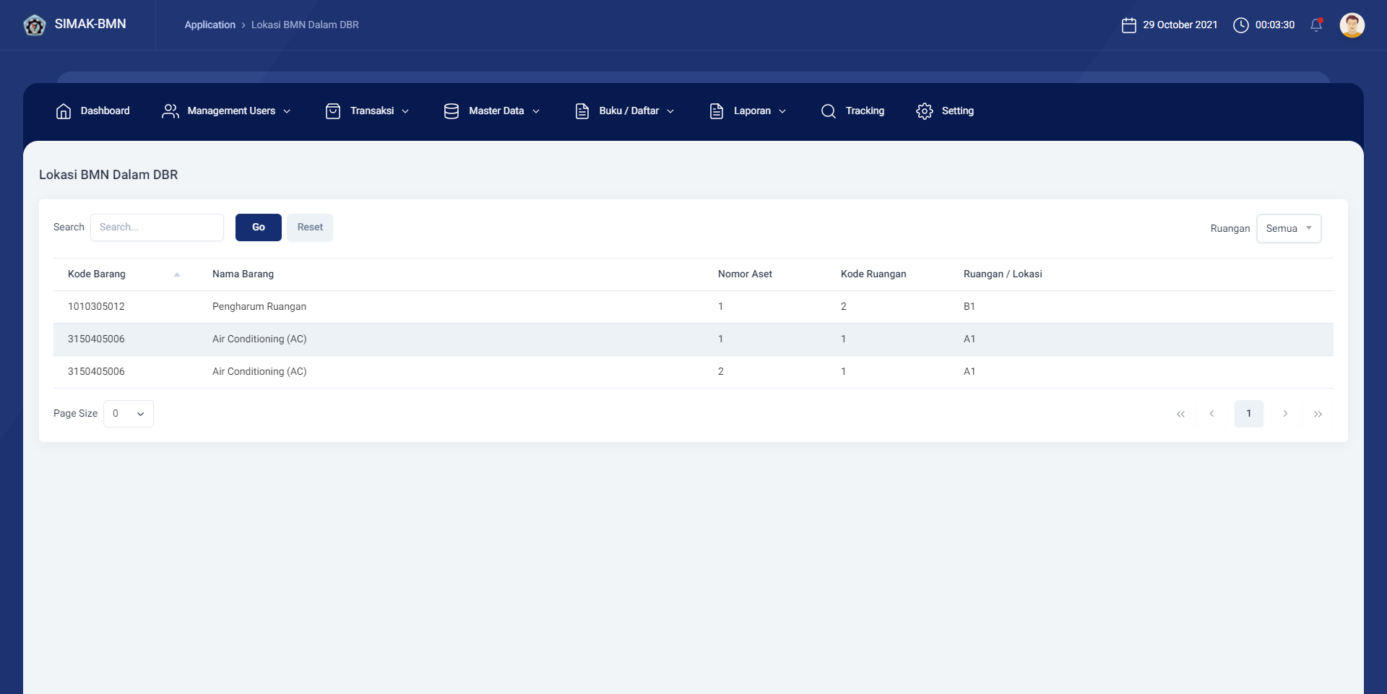Open the Transaksi menu
Viewport: 1387px width, 694px height.
(x=368, y=111)
